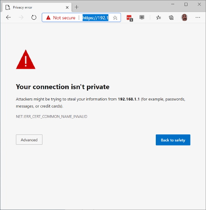
Task: Click the page document icon in tab
Action: (8, 7)
